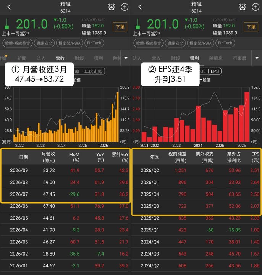Select the FinTech tag in left panel
Viewport: 262px width, 275px height.
(x=94, y=43)
